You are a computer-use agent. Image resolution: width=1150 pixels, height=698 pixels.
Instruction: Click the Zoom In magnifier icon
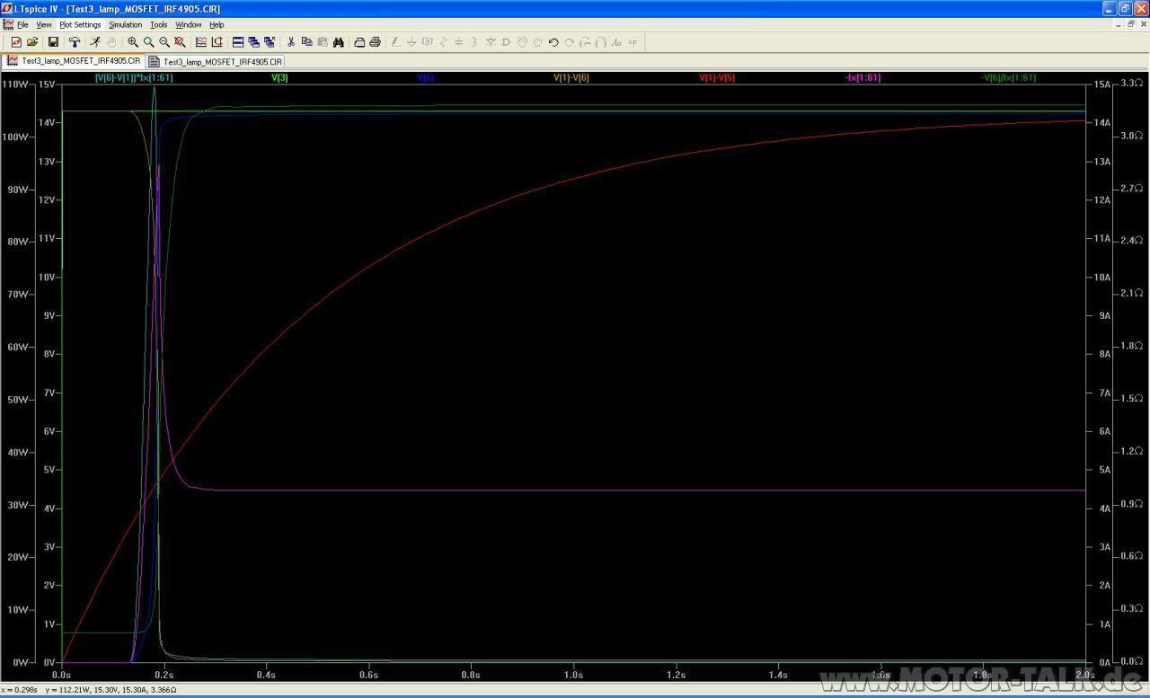(133, 42)
